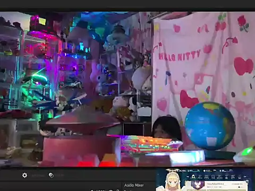Image resolution: width=255 pixels, height=191 pixels.
Task: Toggle the small switch in the profile card
Action: [x=239, y=187]
